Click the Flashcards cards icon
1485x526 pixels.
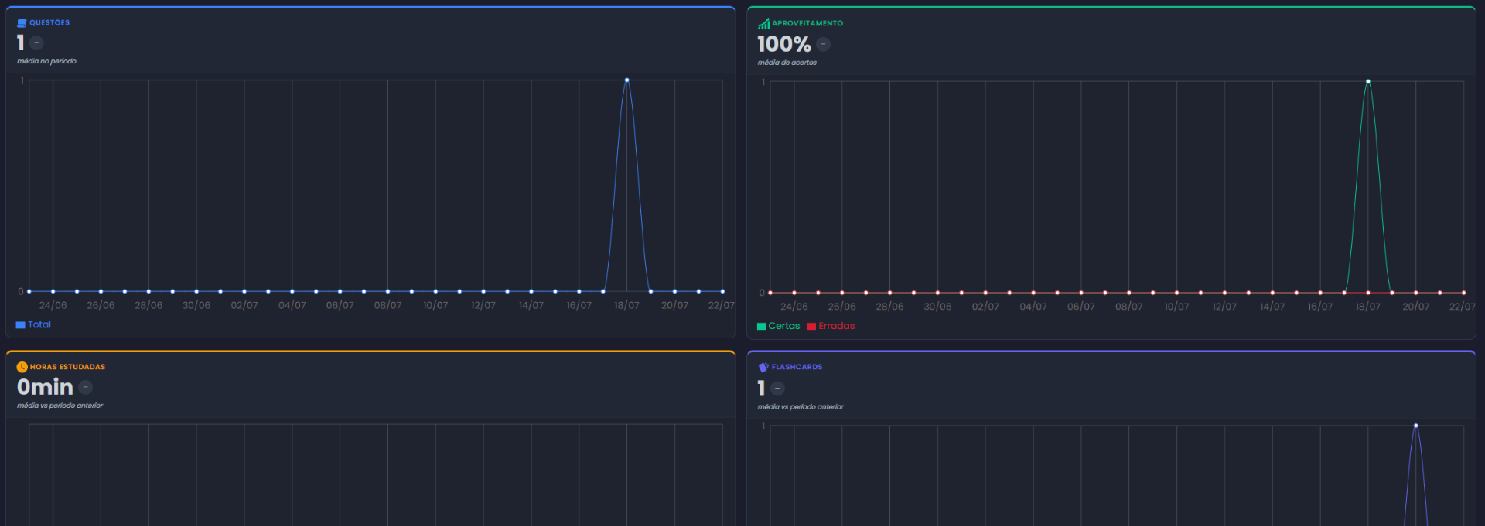763,368
